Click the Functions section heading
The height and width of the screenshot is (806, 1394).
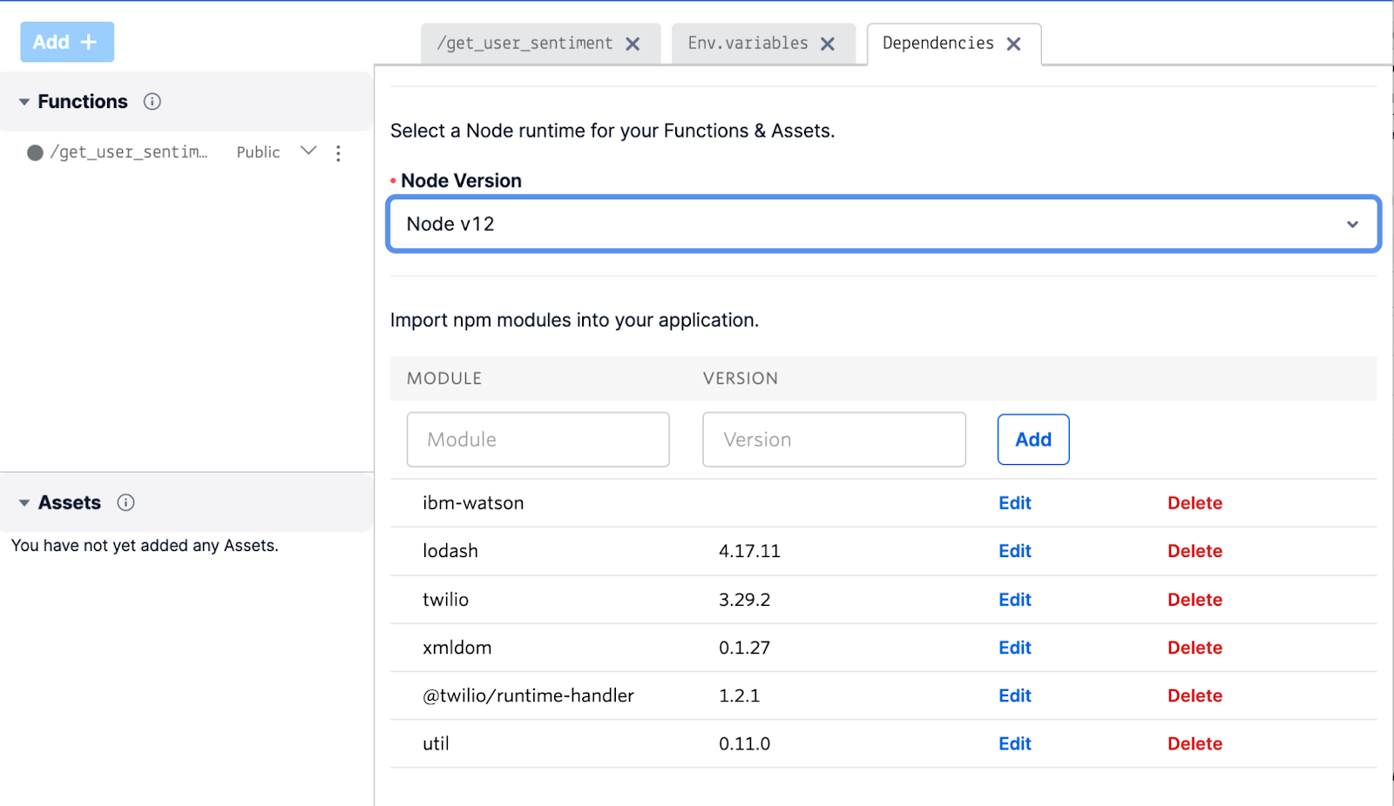pos(83,102)
